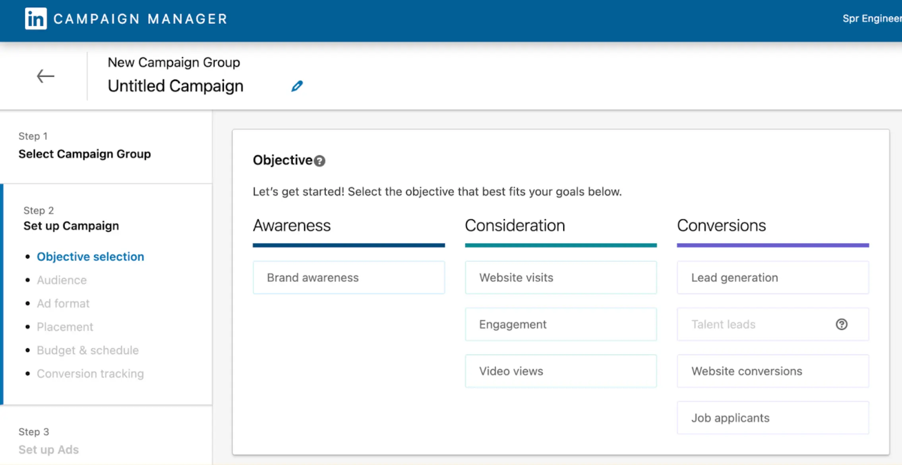Pick Video views as the campaign objective
The height and width of the screenshot is (465, 902).
click(x=560, y=371)
